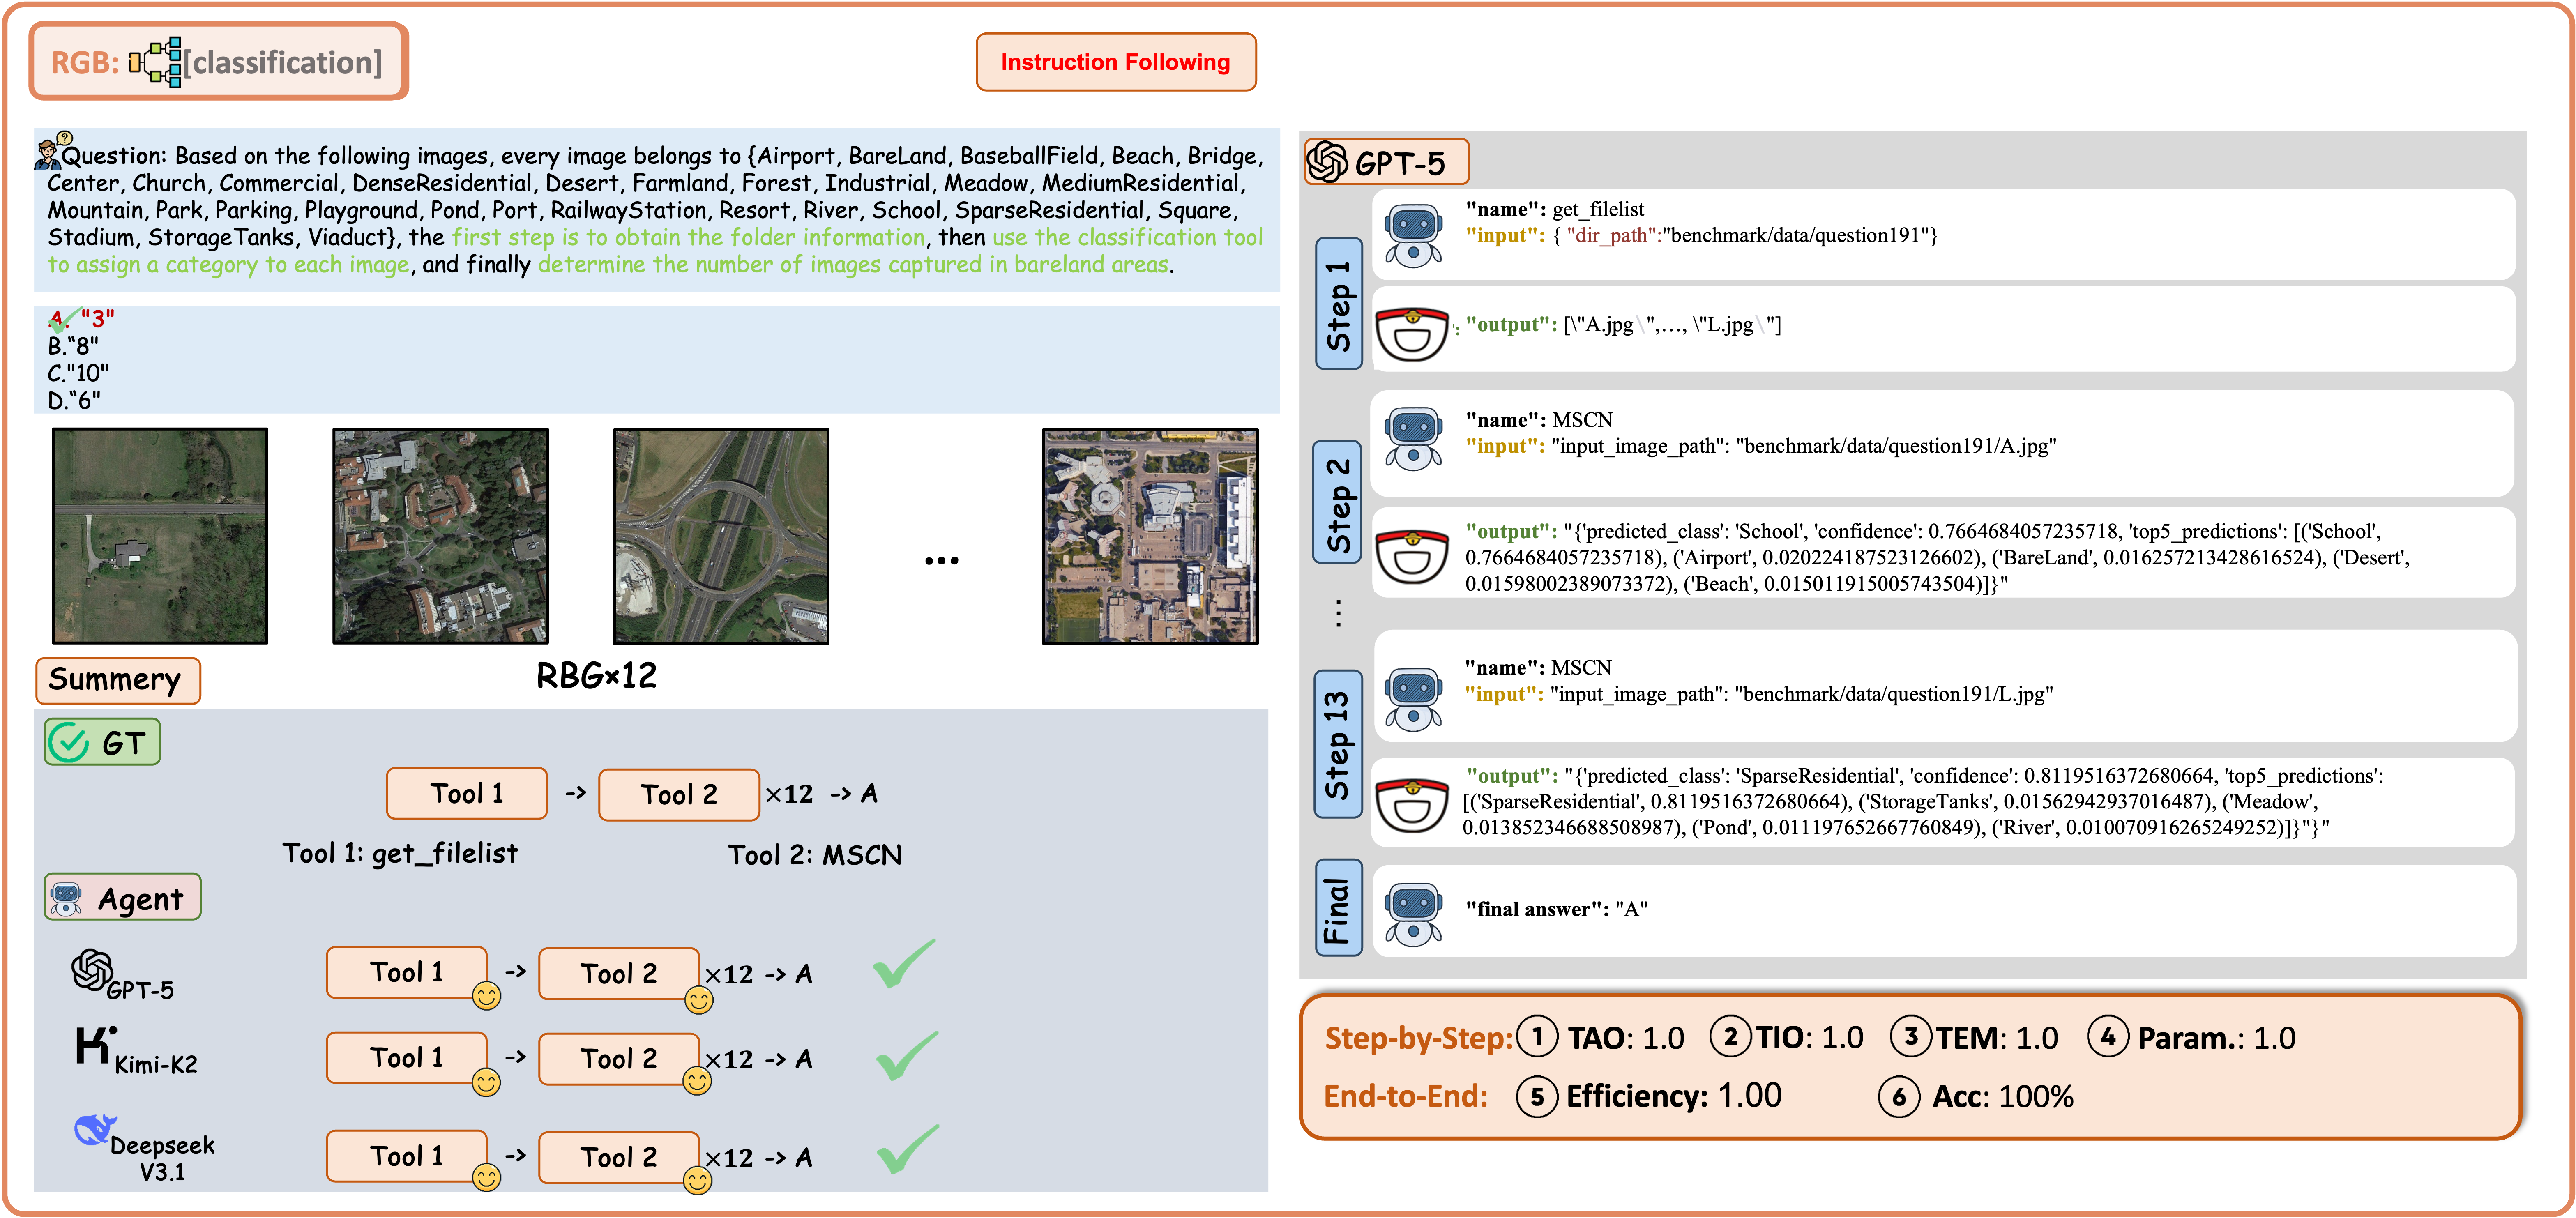The width and height of the screenshot is (2576, 1218).
Task: Expand the ellipsis between Step 2 and Step 13
Action: [1338, 612]
